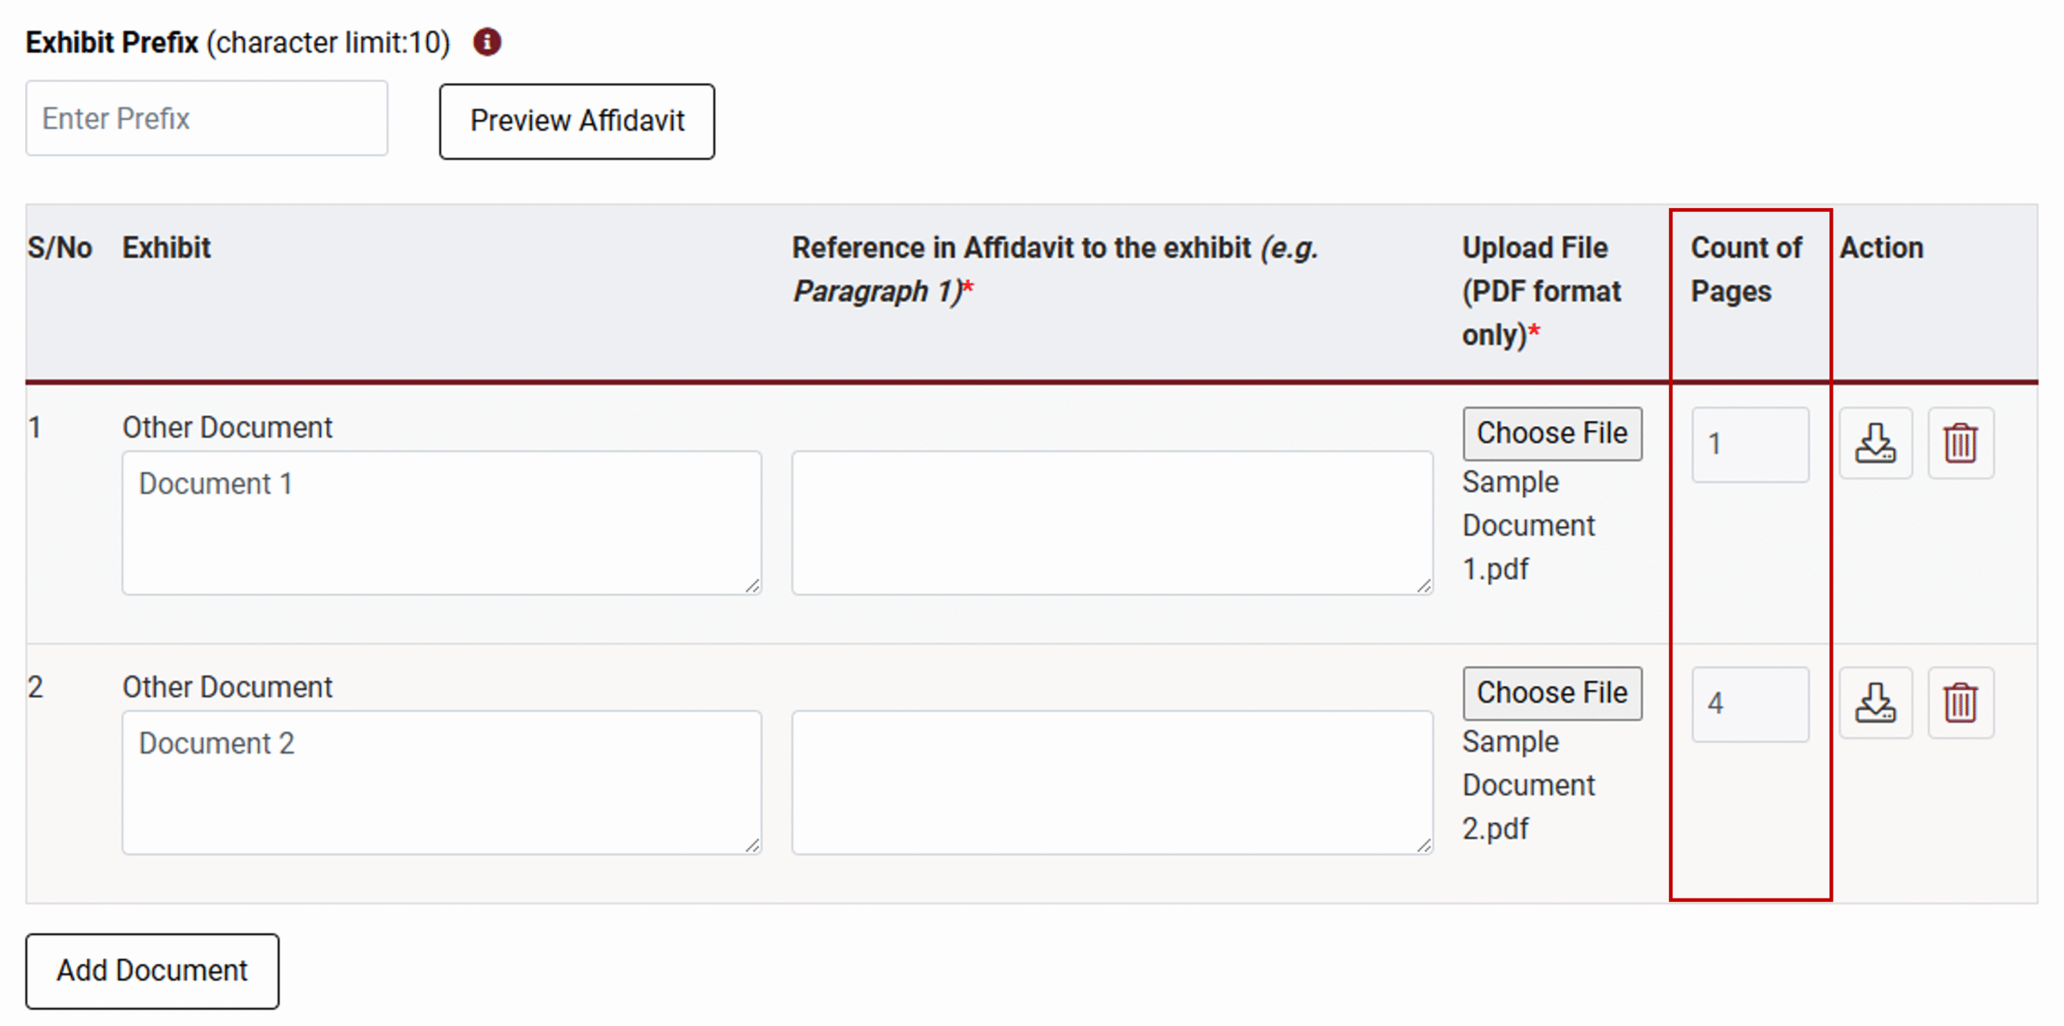This screenshot has height=1026, width=2064.
Task: Focus the Document 2 exhibit text area
Action: [x=441, y=782]
